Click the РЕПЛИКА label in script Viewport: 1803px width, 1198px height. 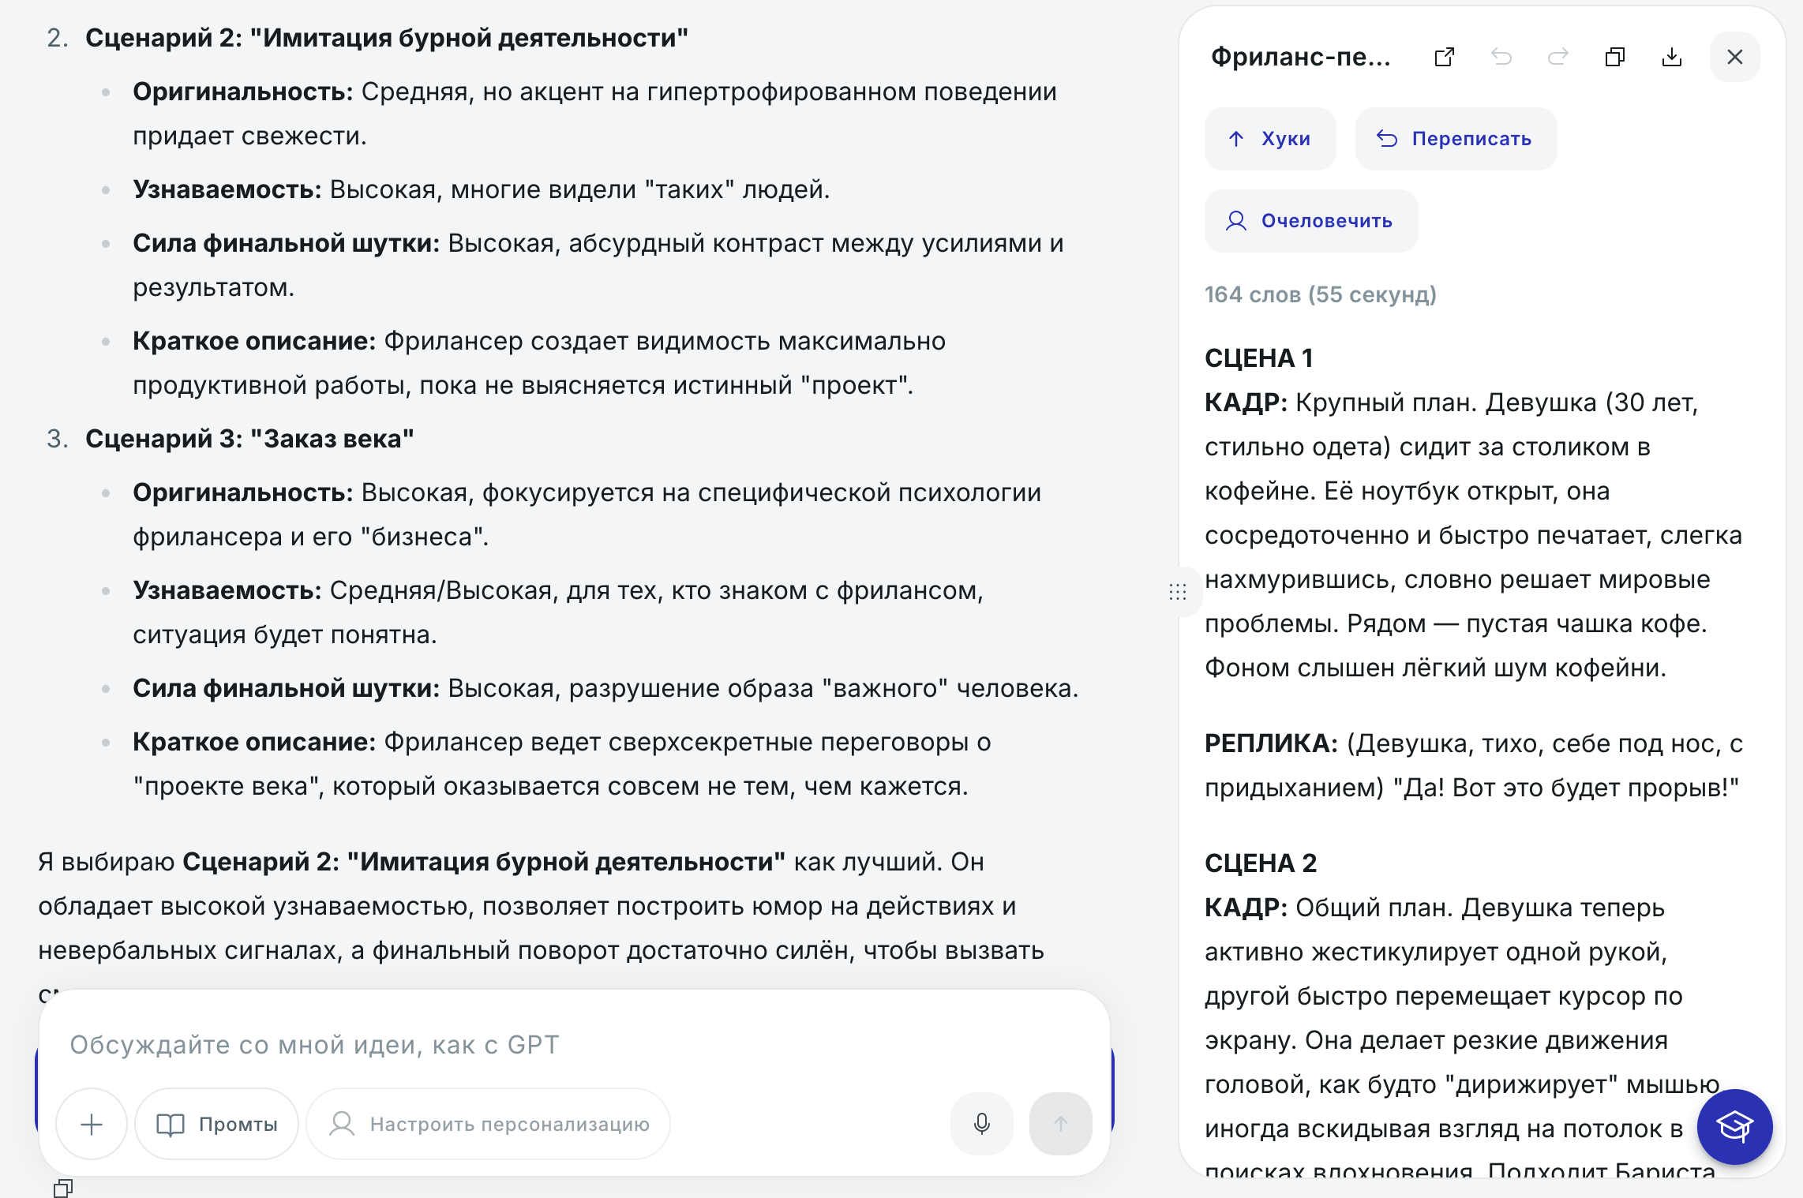(1271, 743)
